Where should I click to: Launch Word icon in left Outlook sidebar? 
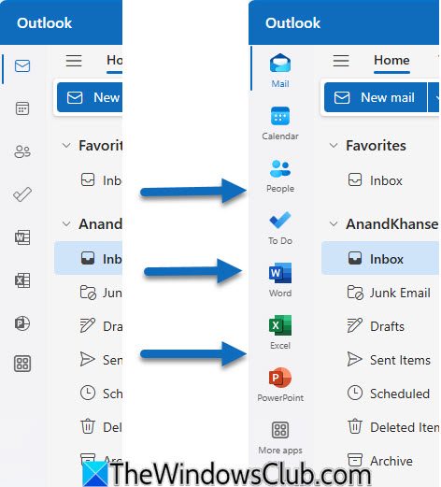tap(22, 237)
